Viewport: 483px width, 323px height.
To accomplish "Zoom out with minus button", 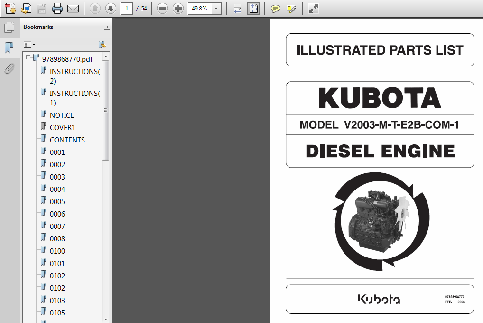I will click(x=162, y=9).
